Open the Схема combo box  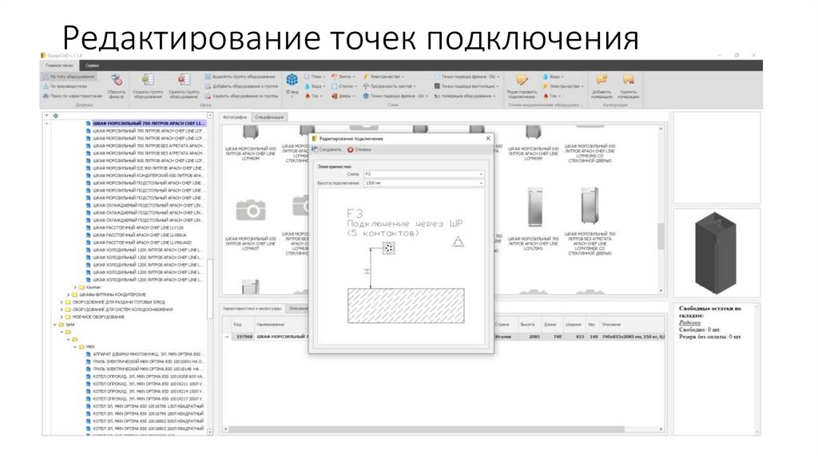(423, 174)
